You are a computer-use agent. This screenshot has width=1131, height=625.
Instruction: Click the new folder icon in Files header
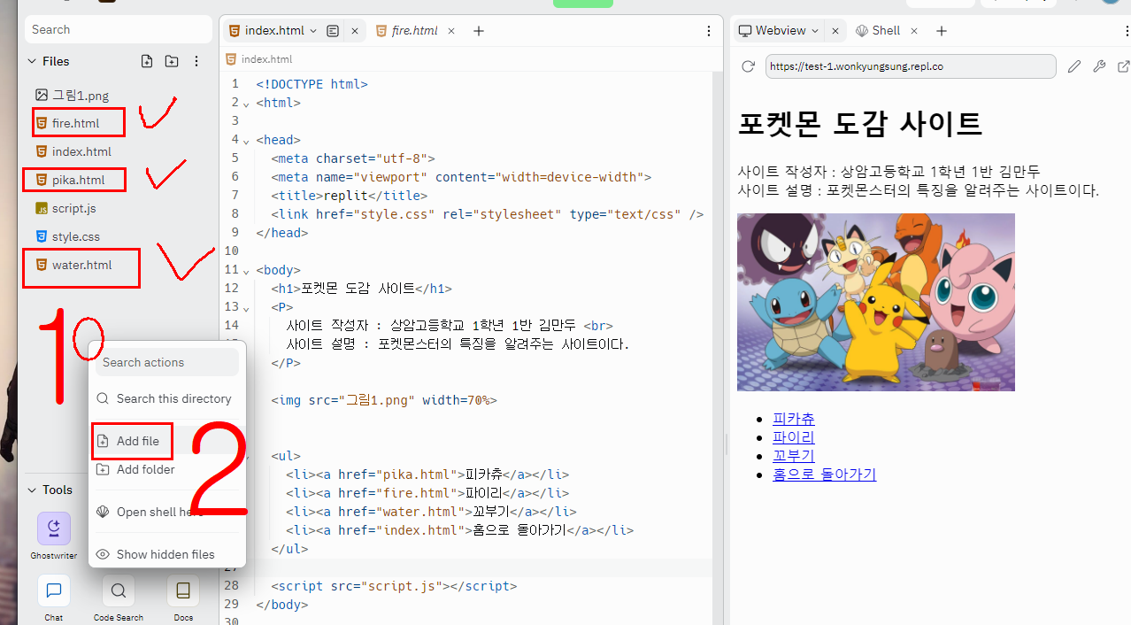point(172,61)
